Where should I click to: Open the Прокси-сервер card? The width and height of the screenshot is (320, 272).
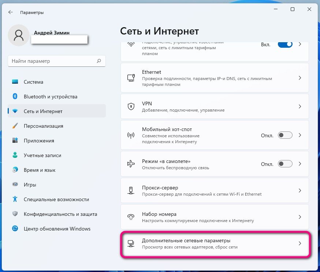[215, 191]
